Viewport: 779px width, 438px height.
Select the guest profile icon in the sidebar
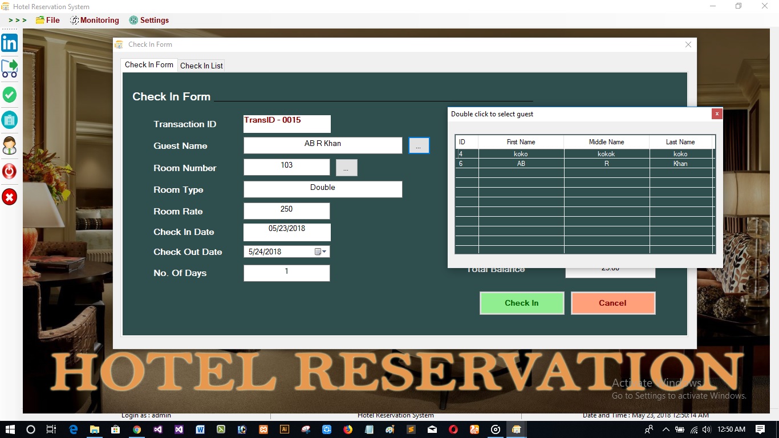[9, 145]
